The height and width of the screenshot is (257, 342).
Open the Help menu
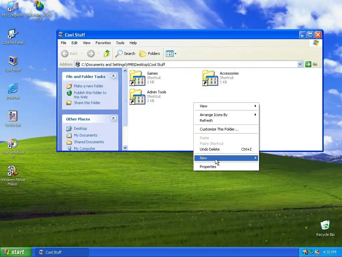pyautogui.click(x=133, y=43)
